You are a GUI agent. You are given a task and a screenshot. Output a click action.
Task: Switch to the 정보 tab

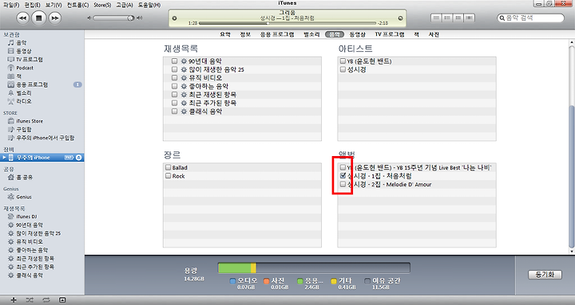click(x=245, y=34)
